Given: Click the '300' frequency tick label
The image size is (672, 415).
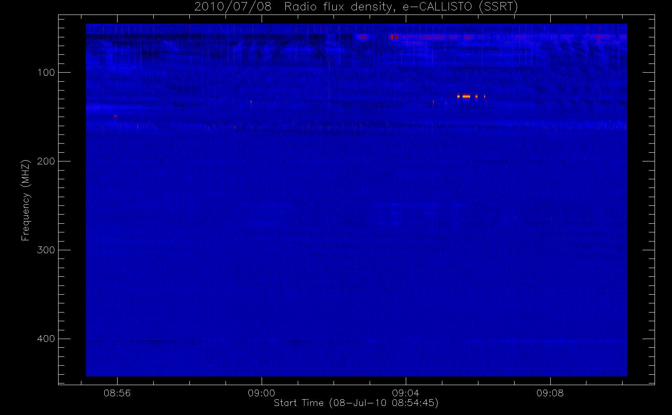Looking at the screenshot, I should coord(46,250).
